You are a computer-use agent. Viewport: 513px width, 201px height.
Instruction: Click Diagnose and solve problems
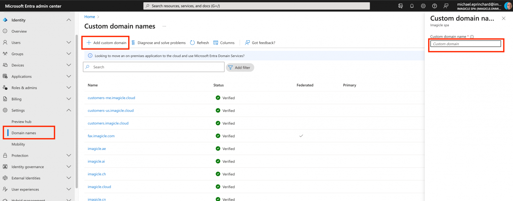tap(158, 43)
